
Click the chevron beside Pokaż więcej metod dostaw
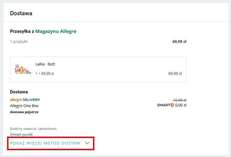pyautogui.click(x=87, y=143)
